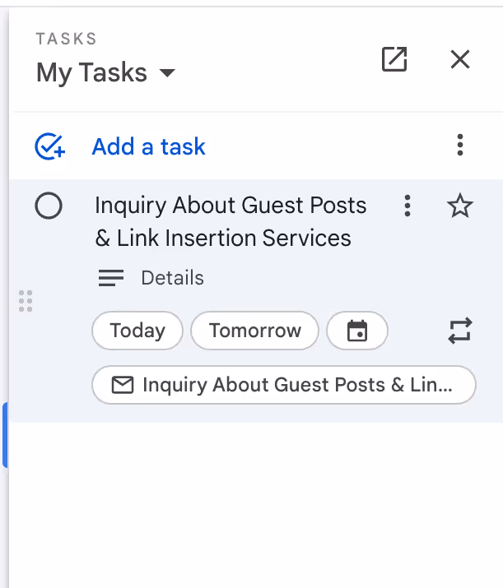Viewport: 503px width, 588px height.
Task: Open the calendar date picker chip
Action: pos(357,331)
